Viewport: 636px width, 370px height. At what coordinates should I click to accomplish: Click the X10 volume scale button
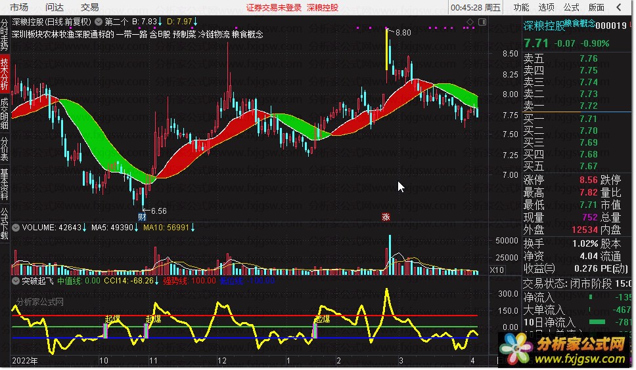[x=497, y=270]
